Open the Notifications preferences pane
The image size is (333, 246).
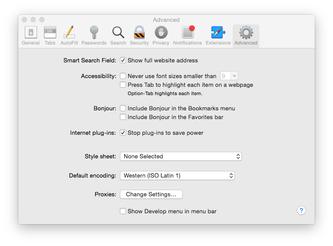187,35
